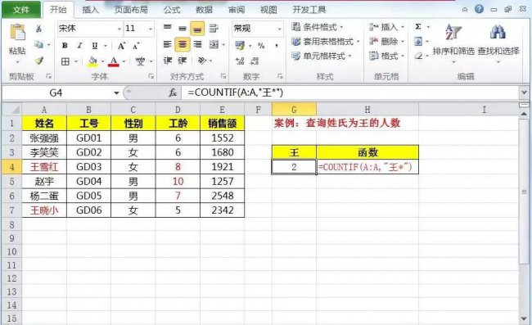Apply comma style
This screenshot has height=325, width=532.
click(277, 46)
